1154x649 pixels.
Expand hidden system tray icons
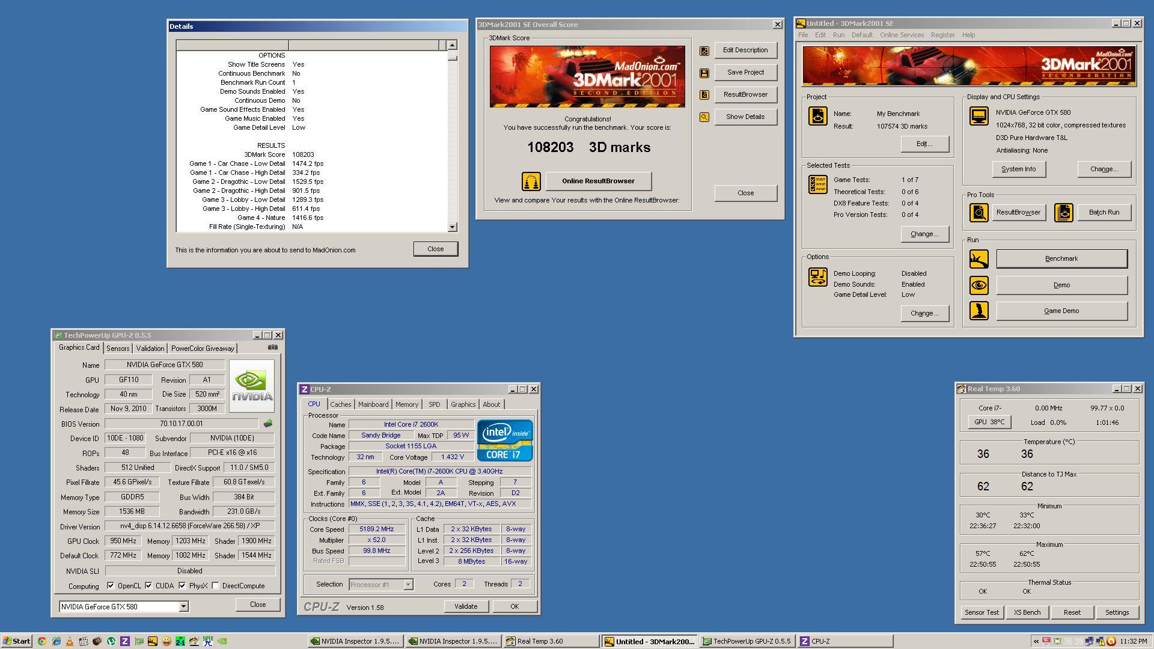tap(1036, 641)
